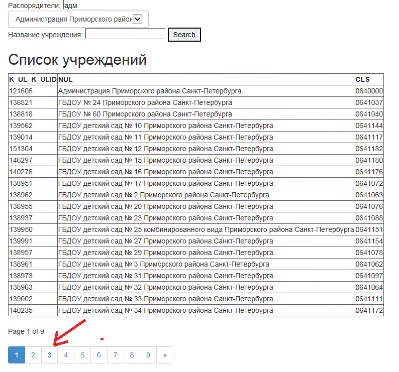Click CLS value 0641040
This screenshot has height=372, width=399.
pyautogui.click(x=369, y=114)
